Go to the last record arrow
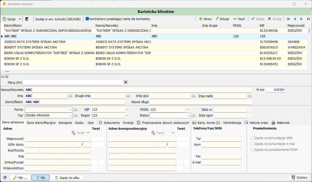Image resolution: width=312 pixels, height=182 pixels. point(308,19)
